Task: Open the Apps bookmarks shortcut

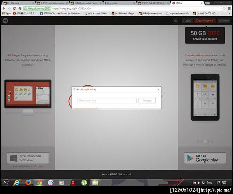Action: click(x=7, y=13)
